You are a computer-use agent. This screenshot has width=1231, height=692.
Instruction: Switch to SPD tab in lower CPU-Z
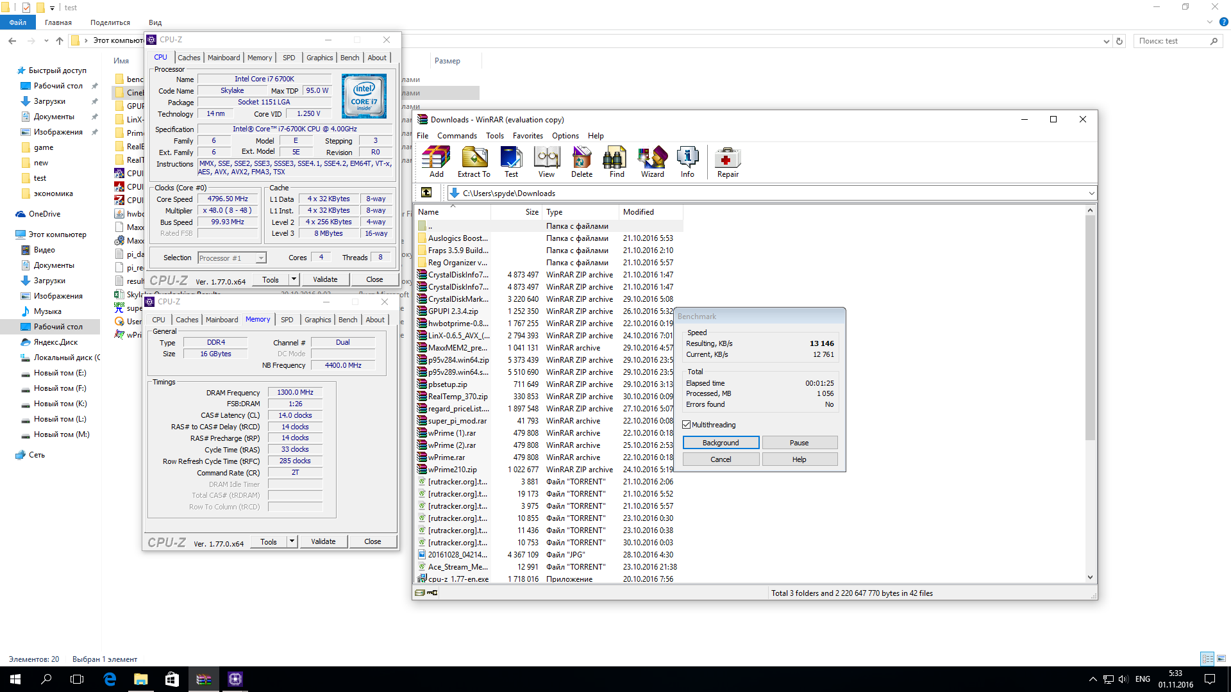(287, 320)
